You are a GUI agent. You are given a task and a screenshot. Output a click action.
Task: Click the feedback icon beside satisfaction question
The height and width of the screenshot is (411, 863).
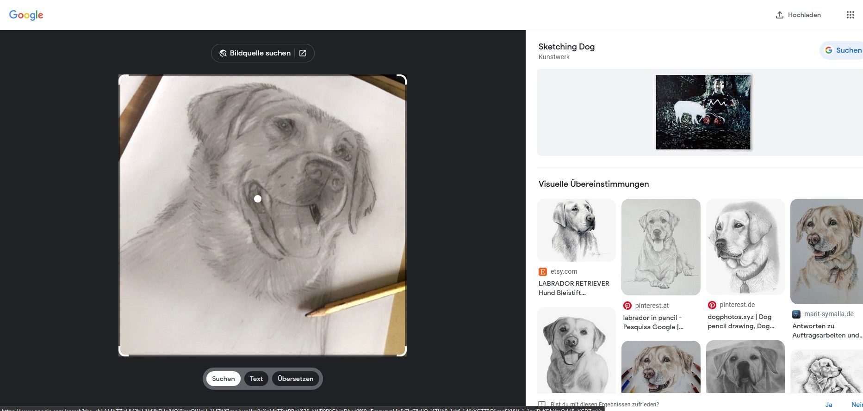(542, 404)
